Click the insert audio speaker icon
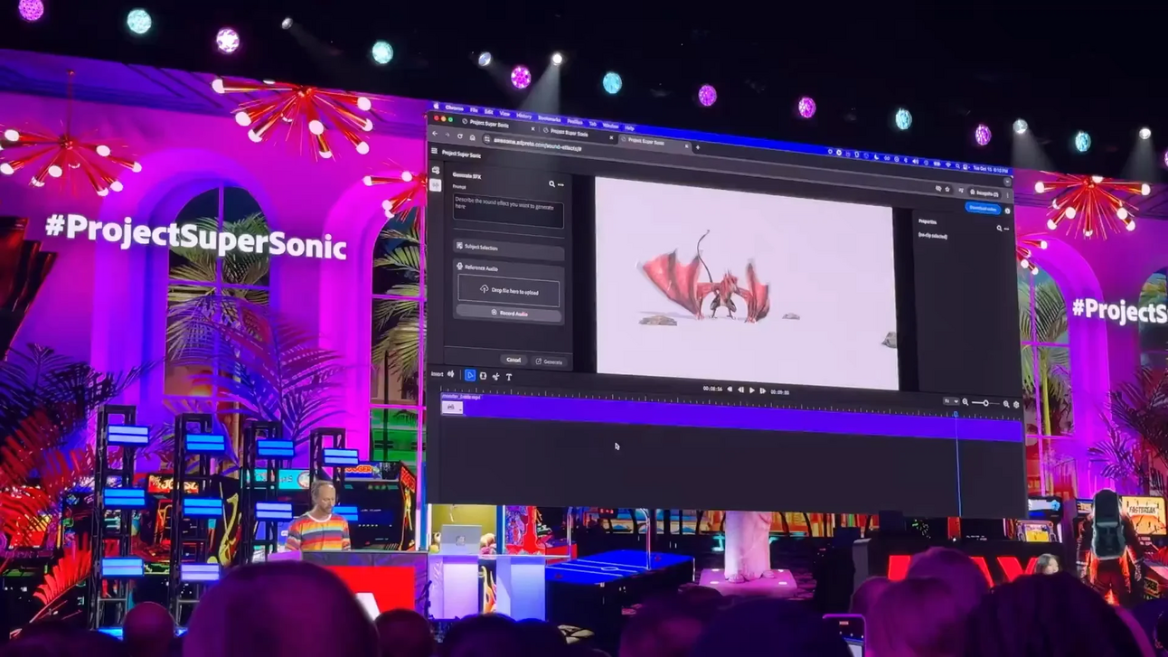Image resolution: width=1168 pixels, height=657 pixels. point(451,373)
